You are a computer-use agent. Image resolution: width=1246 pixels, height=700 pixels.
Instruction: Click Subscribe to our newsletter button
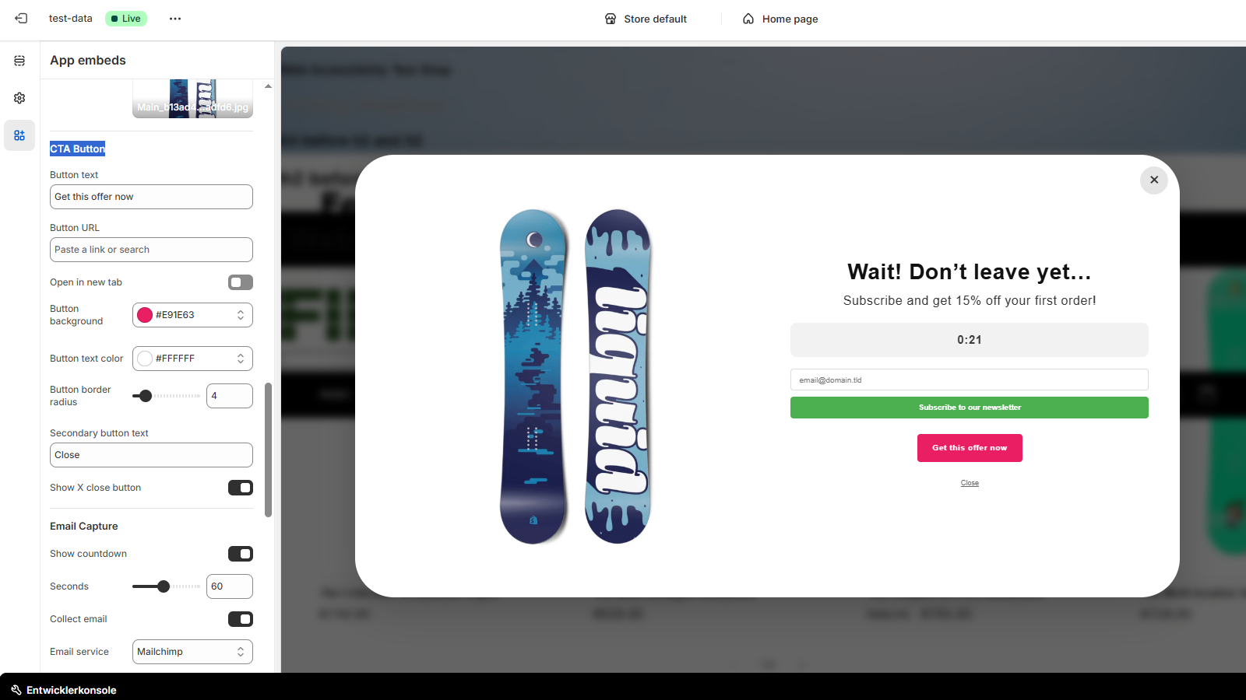tap(970, 408)
